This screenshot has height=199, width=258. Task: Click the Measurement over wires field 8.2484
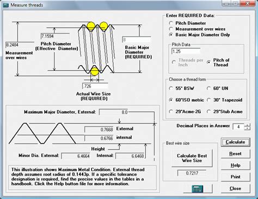click(x=20, y=45)
